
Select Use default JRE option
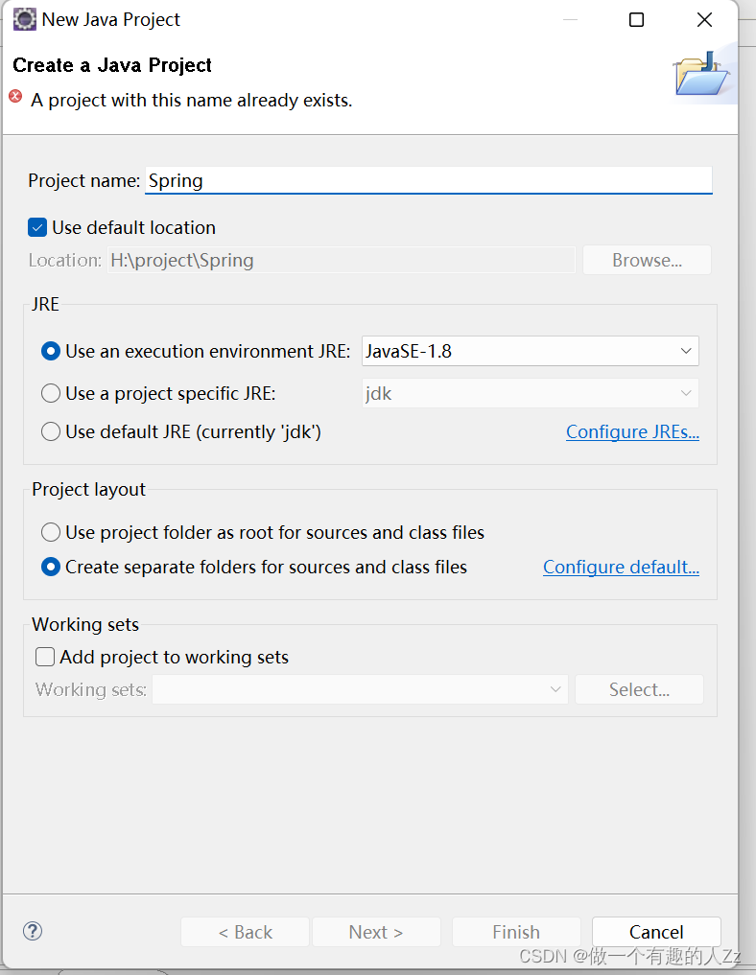pyautogui.click(x=51, y=431)
